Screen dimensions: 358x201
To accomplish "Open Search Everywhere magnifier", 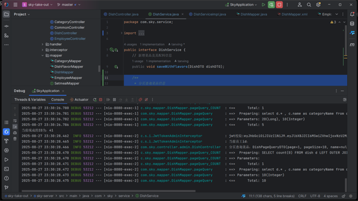I will [309, 5].
